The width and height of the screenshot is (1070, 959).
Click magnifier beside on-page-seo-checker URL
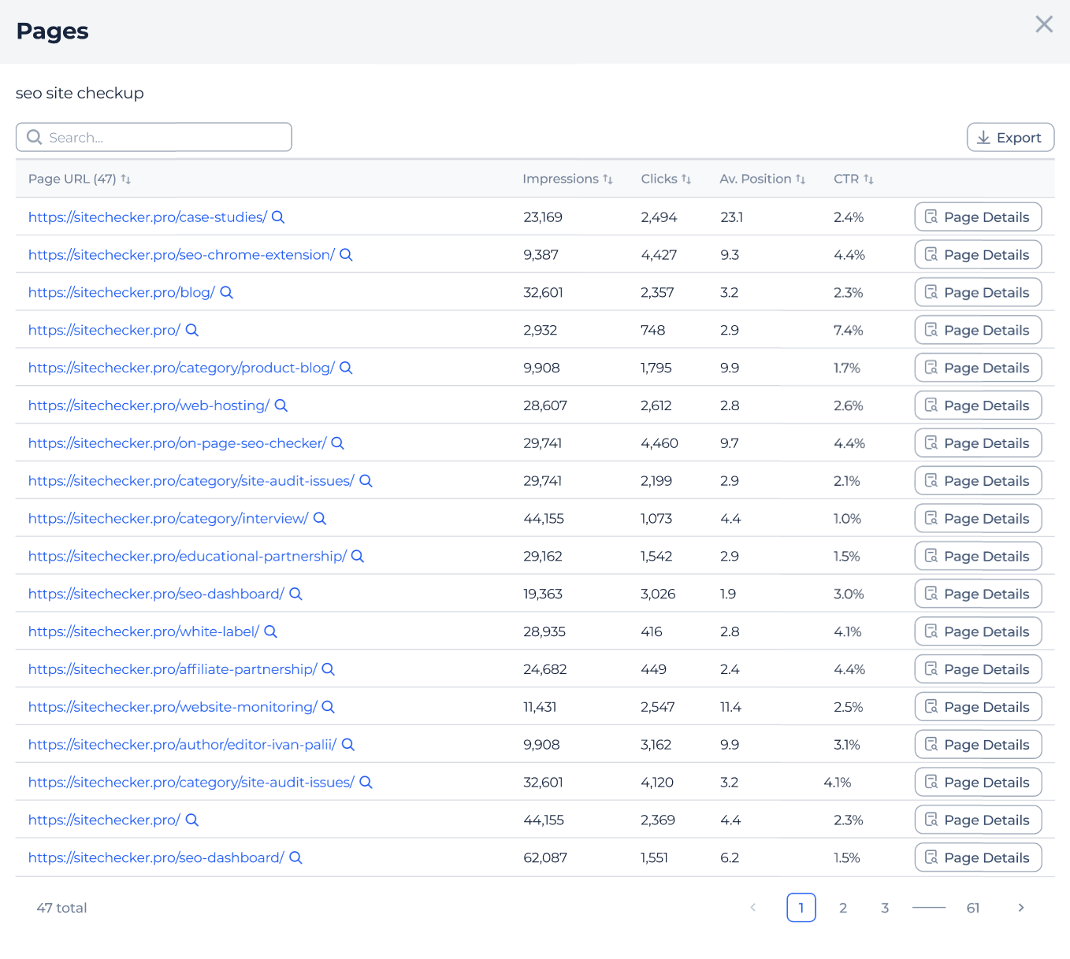coord(337,443)
